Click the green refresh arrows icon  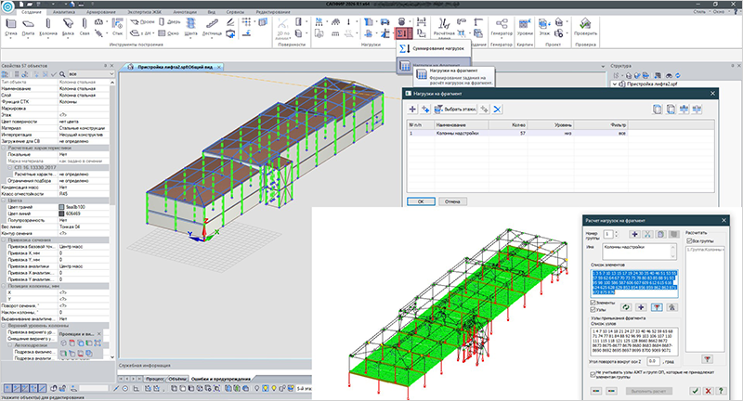(x=626, y=307)
